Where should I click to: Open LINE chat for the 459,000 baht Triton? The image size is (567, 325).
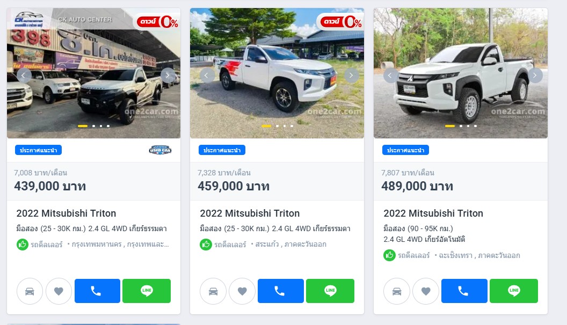[330, 291]
